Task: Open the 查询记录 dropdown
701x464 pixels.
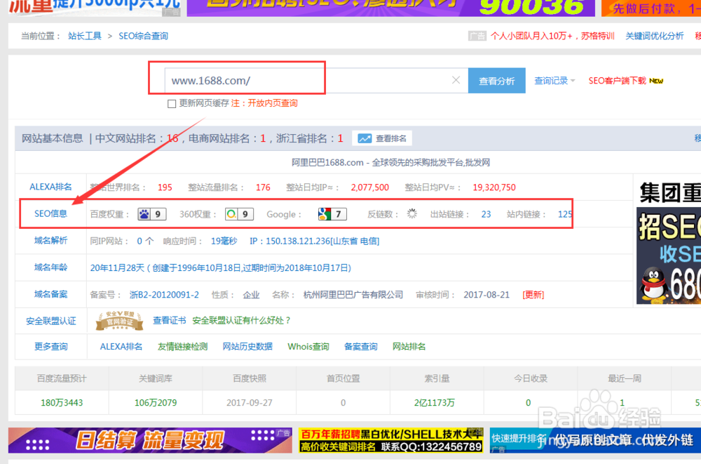Action: [x=554, y=81]
